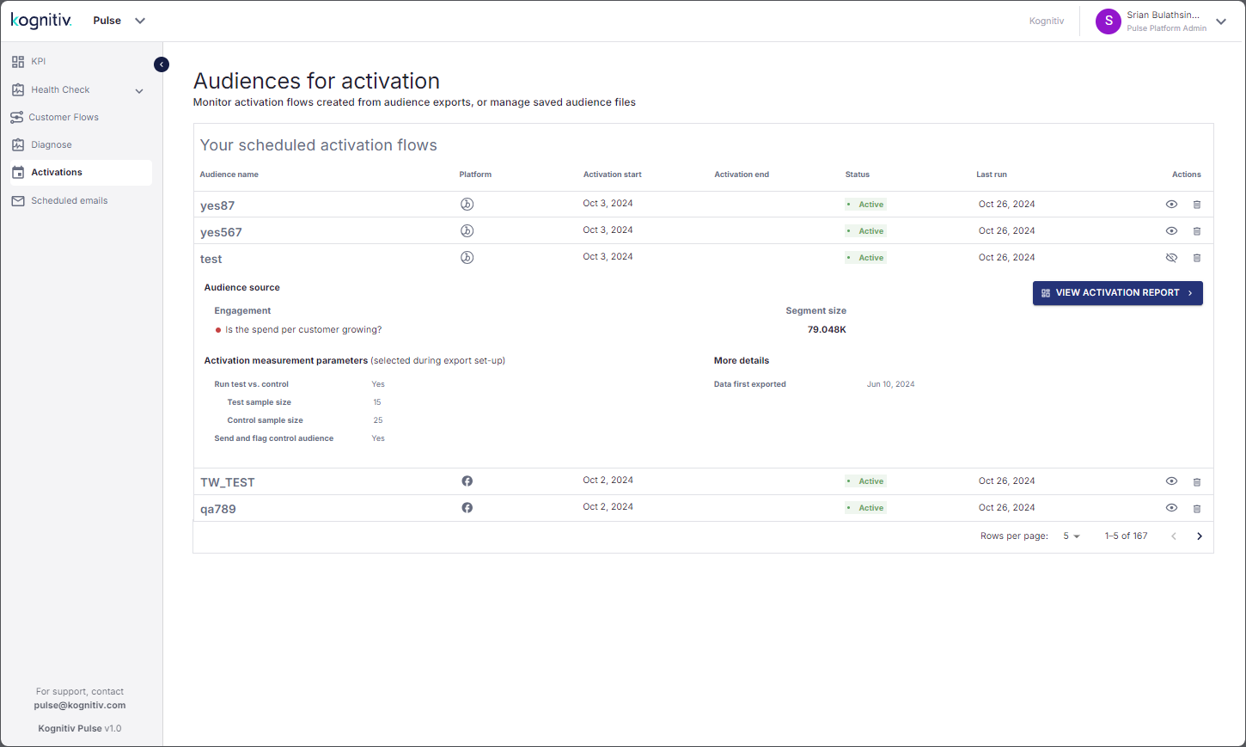The height and width of the screenshot is (747, 1246).
Task: Click the Facebook icon for qa789
Action: click(x=467, y=508)
